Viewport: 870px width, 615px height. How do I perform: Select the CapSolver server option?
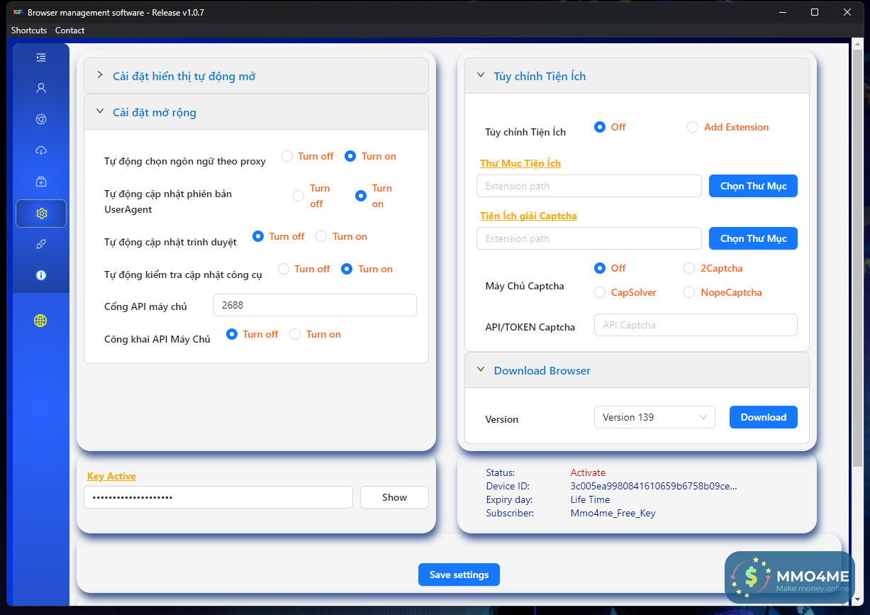click(600, 292)
